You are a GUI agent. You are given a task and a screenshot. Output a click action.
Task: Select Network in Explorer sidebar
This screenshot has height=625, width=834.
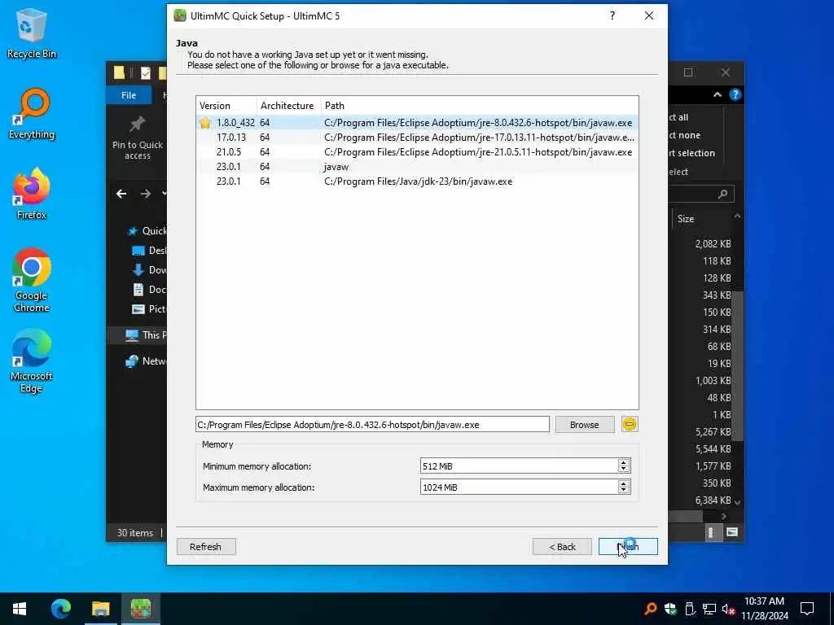[146, 361]
